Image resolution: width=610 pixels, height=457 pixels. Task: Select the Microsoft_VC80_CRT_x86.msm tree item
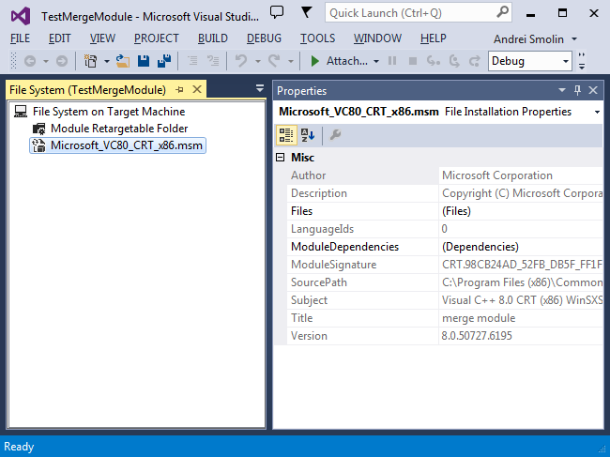pos(118,145)
